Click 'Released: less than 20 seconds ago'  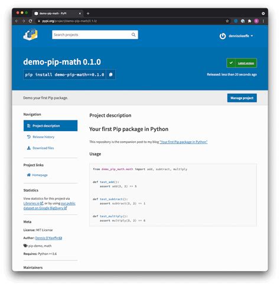click(232, 74)
